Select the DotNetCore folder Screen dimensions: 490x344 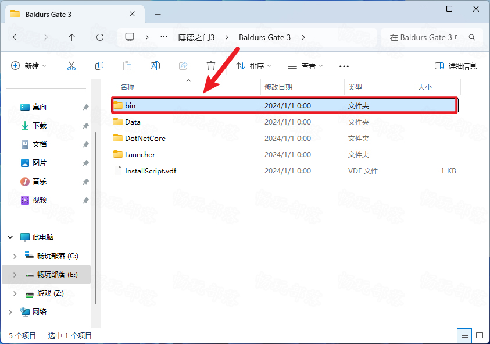click(284, 139)
